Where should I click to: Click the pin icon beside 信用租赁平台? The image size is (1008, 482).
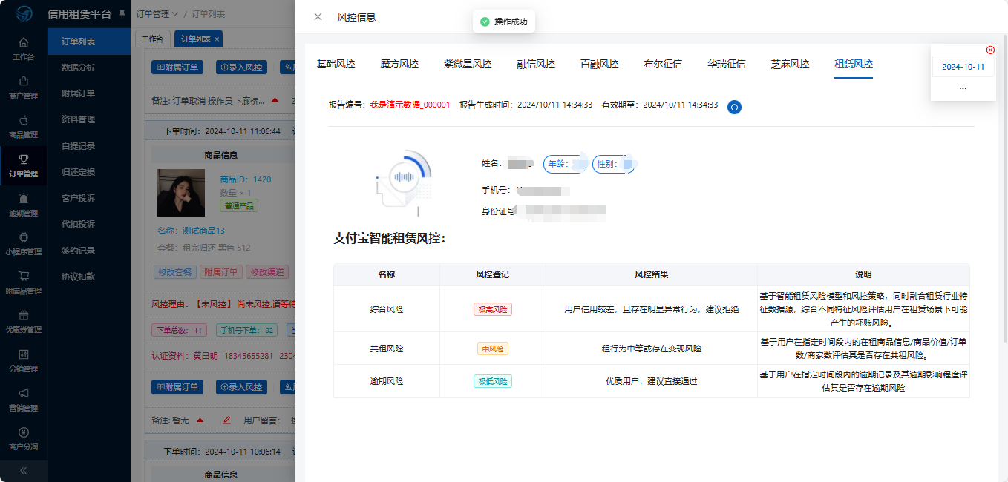coord(122,14)
